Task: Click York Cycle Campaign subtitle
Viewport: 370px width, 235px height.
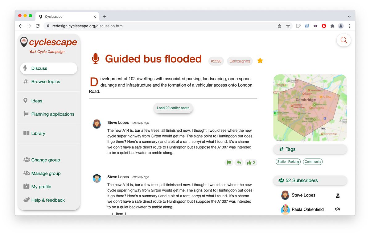Action: (x=47, y=52)
